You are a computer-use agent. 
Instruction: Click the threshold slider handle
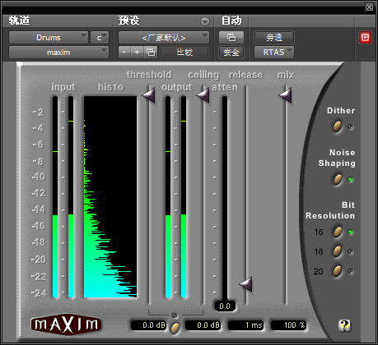pos(149,95)
